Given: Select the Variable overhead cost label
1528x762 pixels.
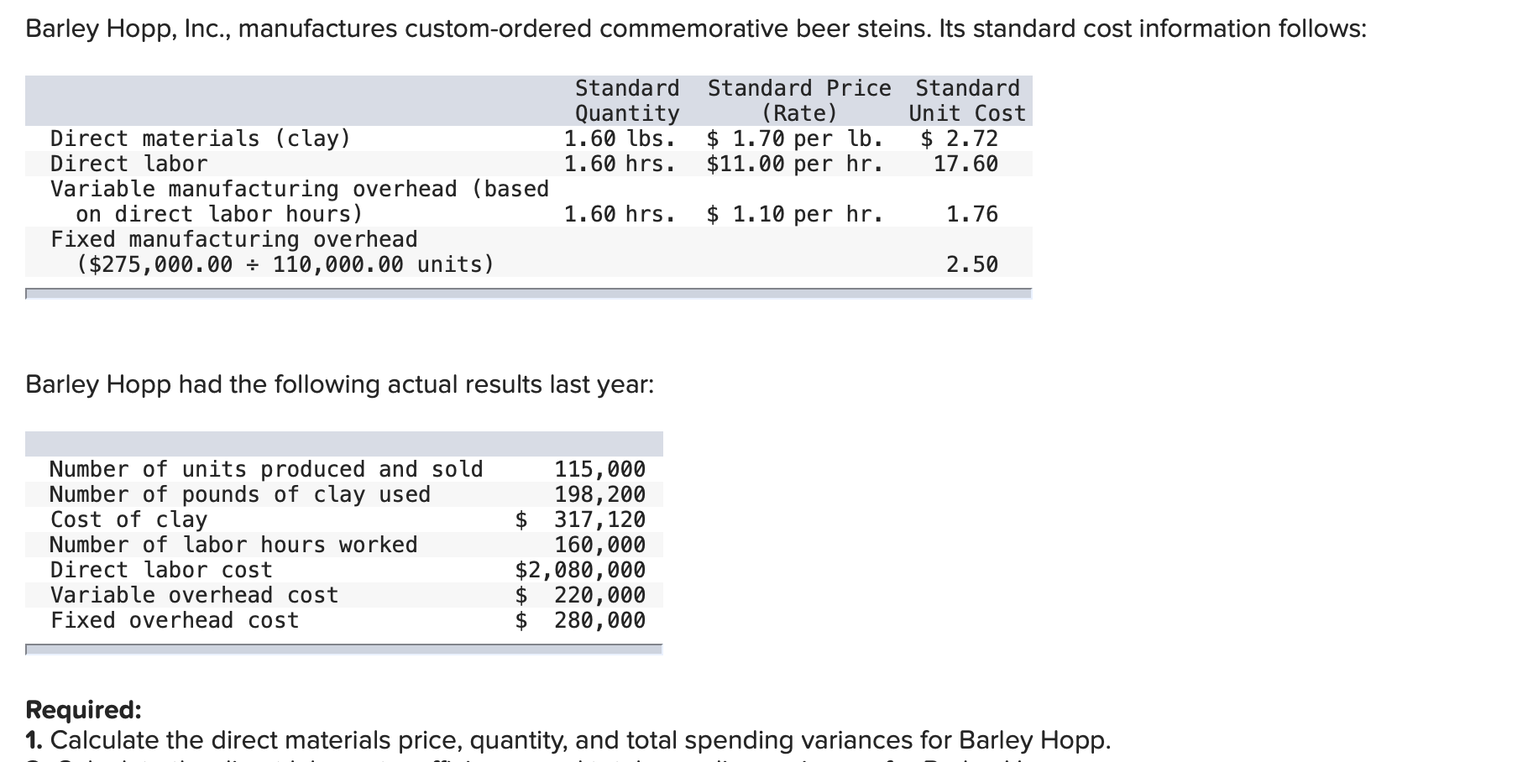Looking at the screenshot, I should [194, 595].
